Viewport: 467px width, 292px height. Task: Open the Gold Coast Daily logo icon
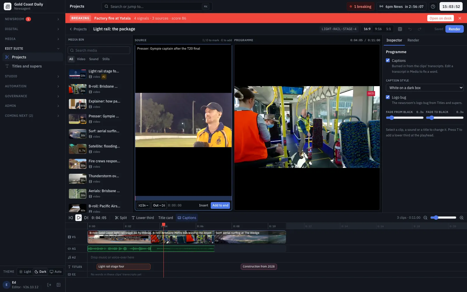[x=8, y=6]
